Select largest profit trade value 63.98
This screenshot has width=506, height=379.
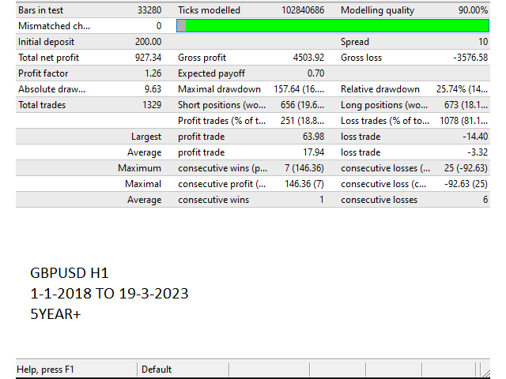(313, 137)
